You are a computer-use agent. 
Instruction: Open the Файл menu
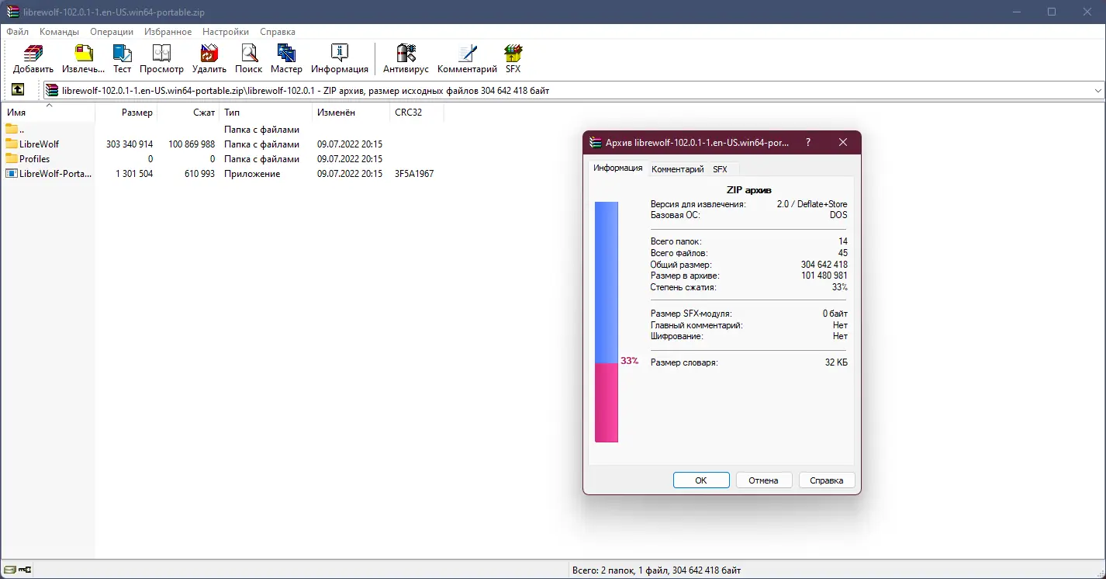18,32
